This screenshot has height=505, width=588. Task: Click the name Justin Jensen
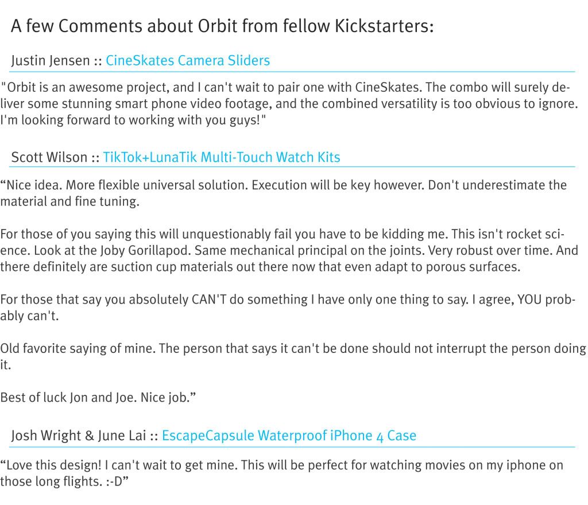coord(51,61)
